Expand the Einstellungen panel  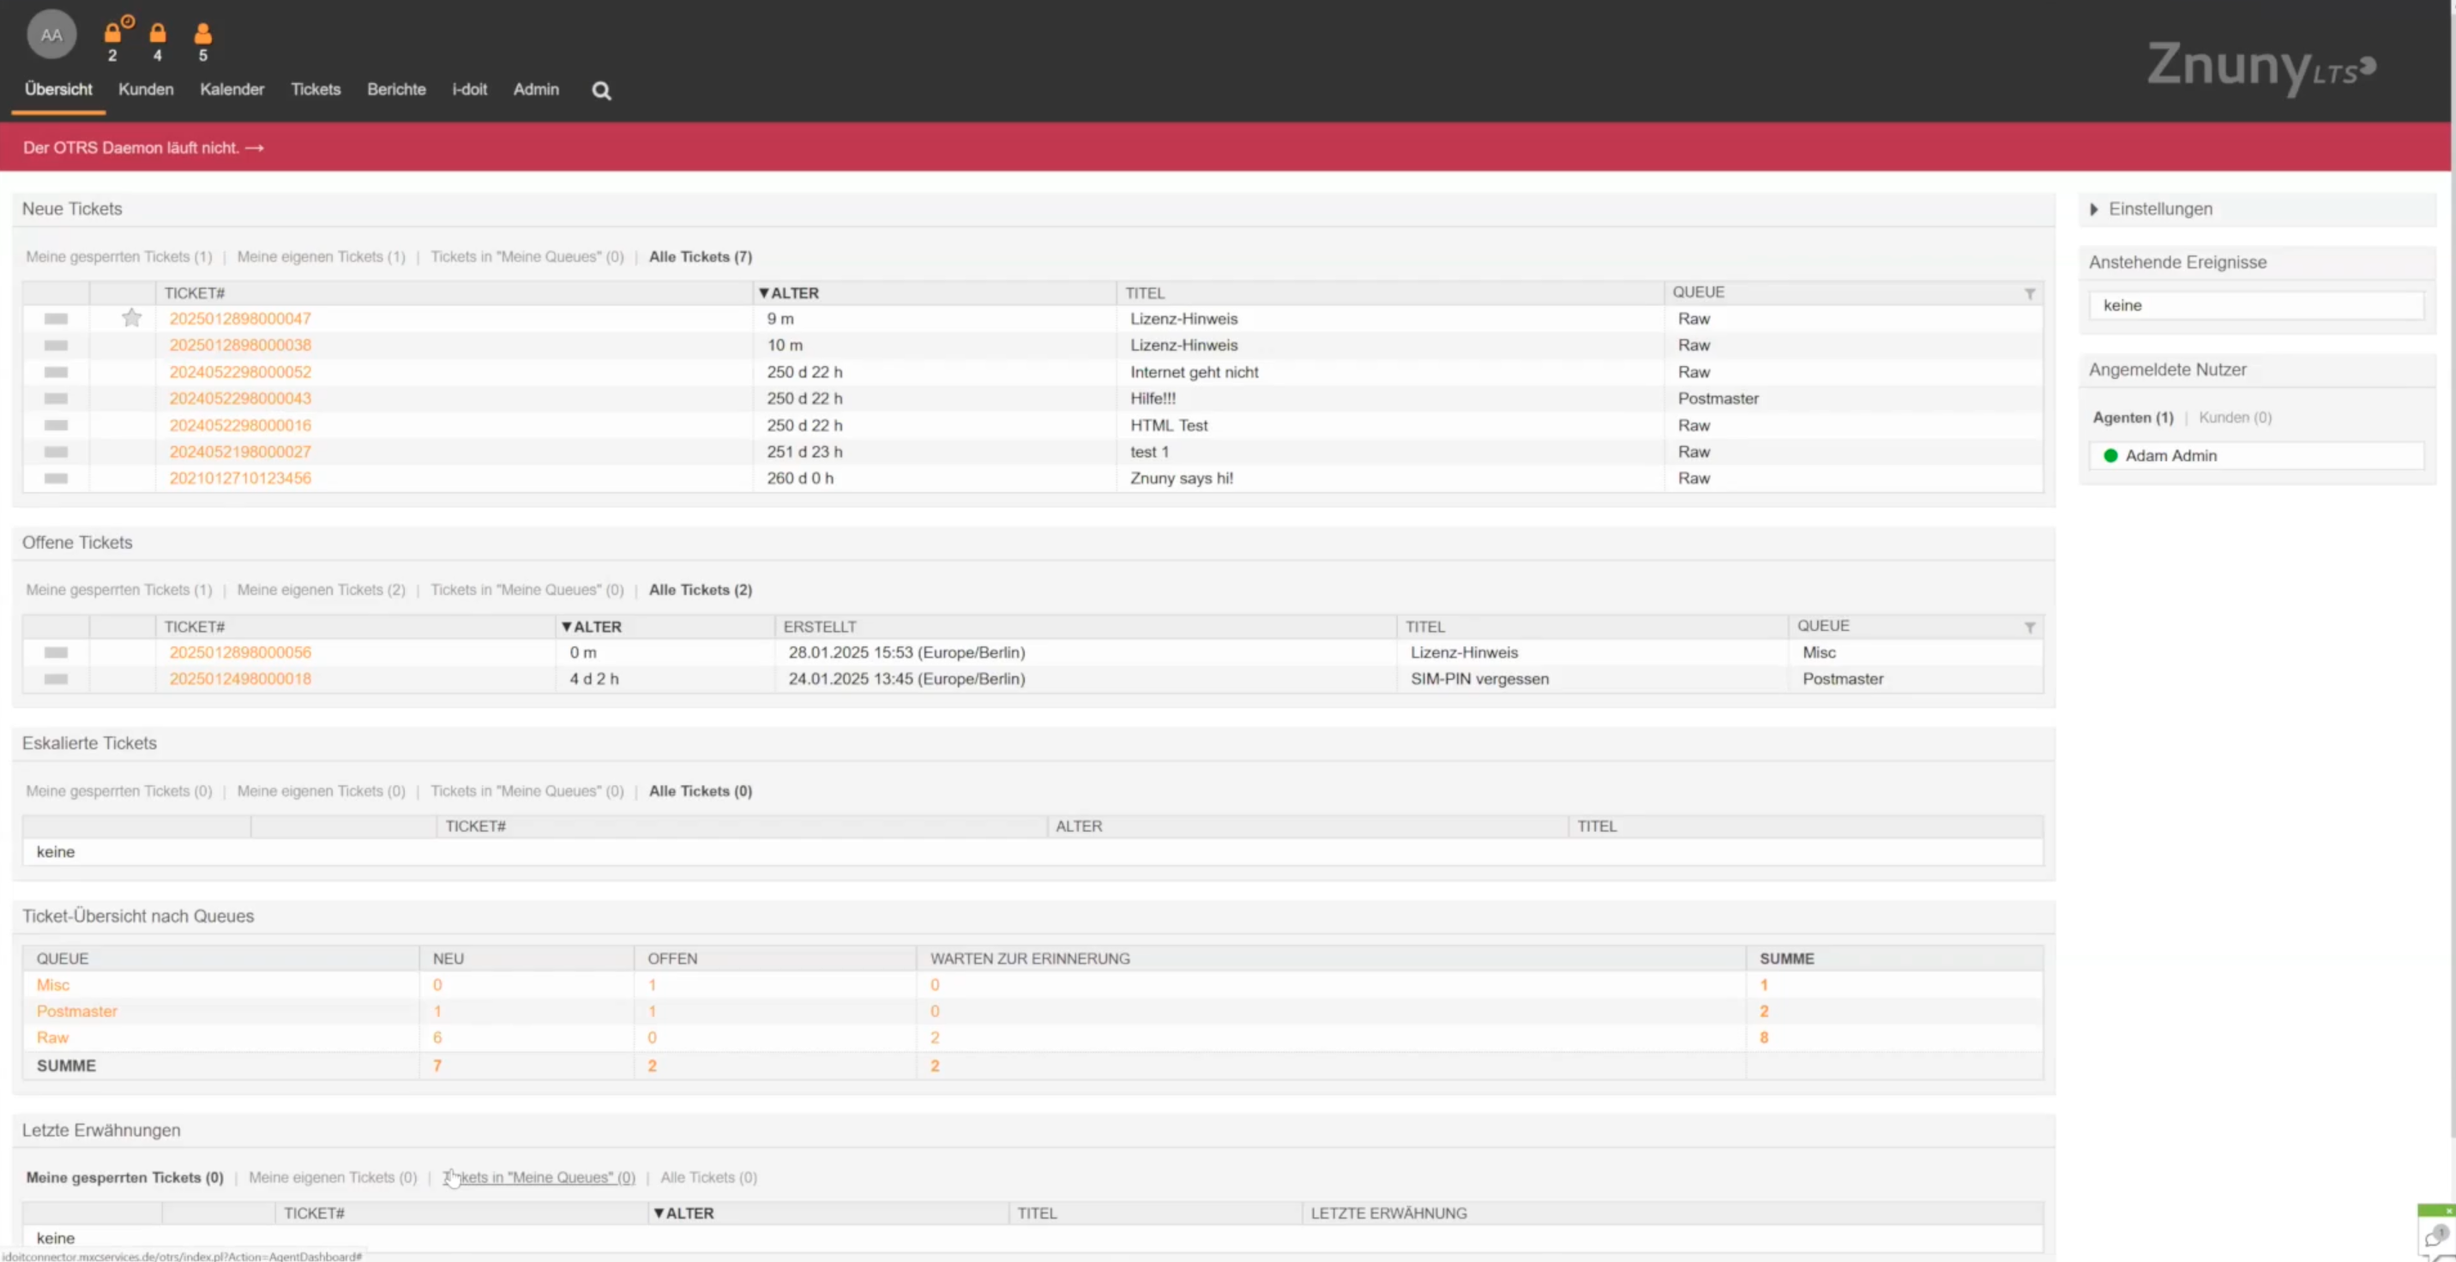2159,208
